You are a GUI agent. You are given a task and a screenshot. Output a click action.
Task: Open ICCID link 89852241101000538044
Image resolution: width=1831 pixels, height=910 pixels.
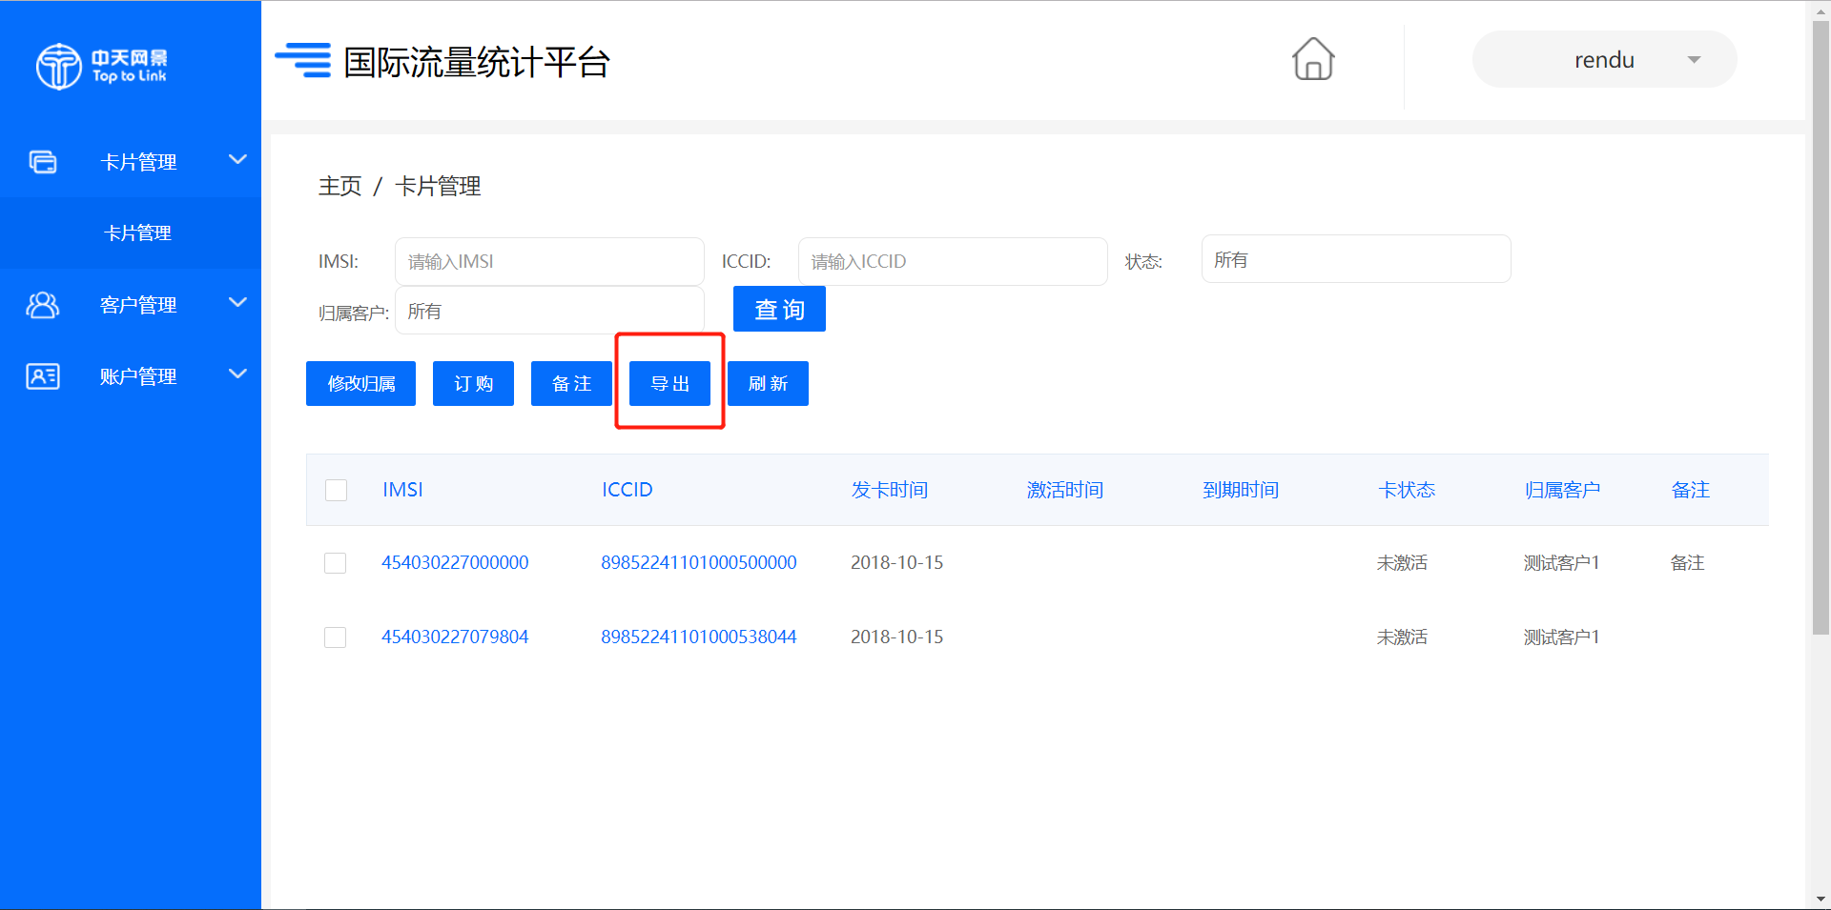699,637
